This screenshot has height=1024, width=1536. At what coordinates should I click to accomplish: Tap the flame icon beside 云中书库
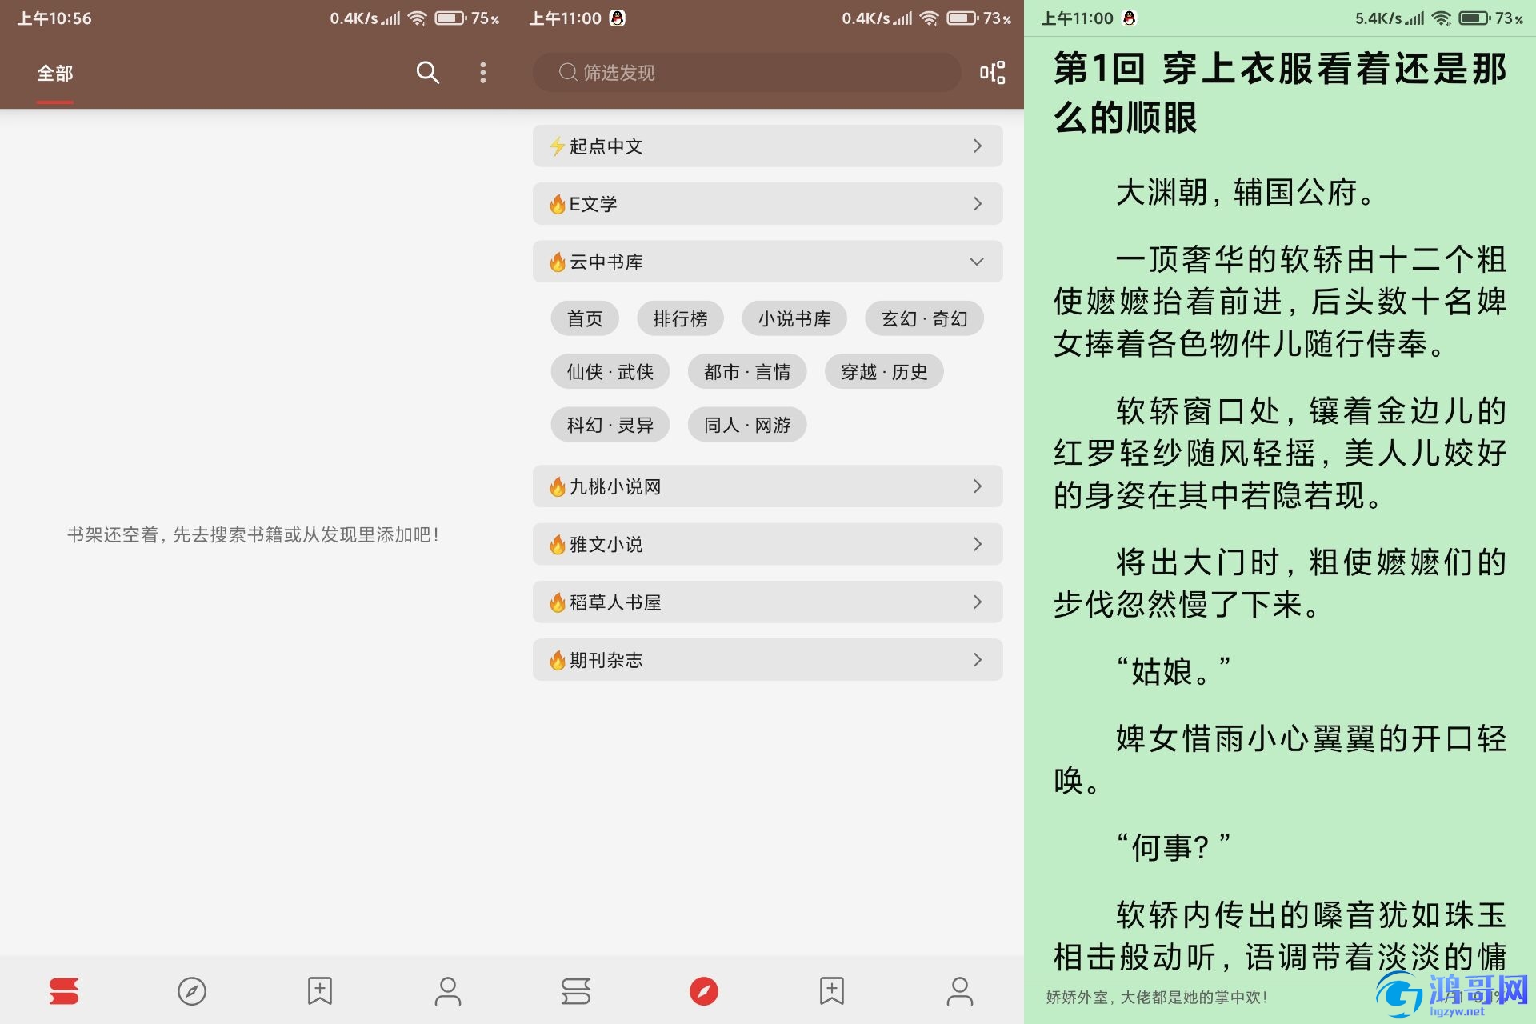point(558,262)
